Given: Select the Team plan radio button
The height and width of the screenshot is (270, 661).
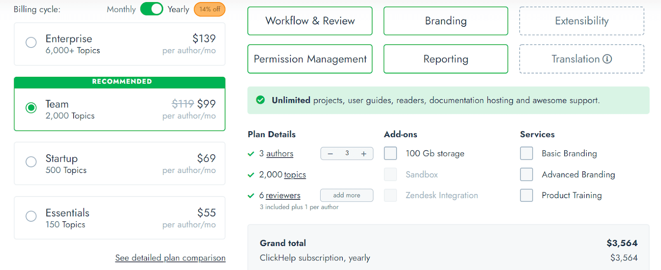Looking at the screenshot, I should (31, 108).
